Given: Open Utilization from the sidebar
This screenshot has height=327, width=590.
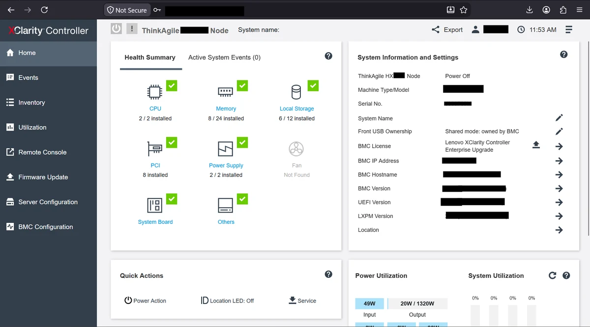Looking at the screenshot, I should click(48, 127).
